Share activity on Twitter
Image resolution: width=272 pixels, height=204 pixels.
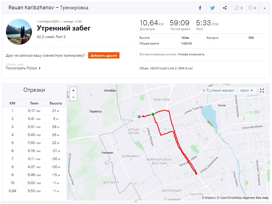(x=213, y=8)
